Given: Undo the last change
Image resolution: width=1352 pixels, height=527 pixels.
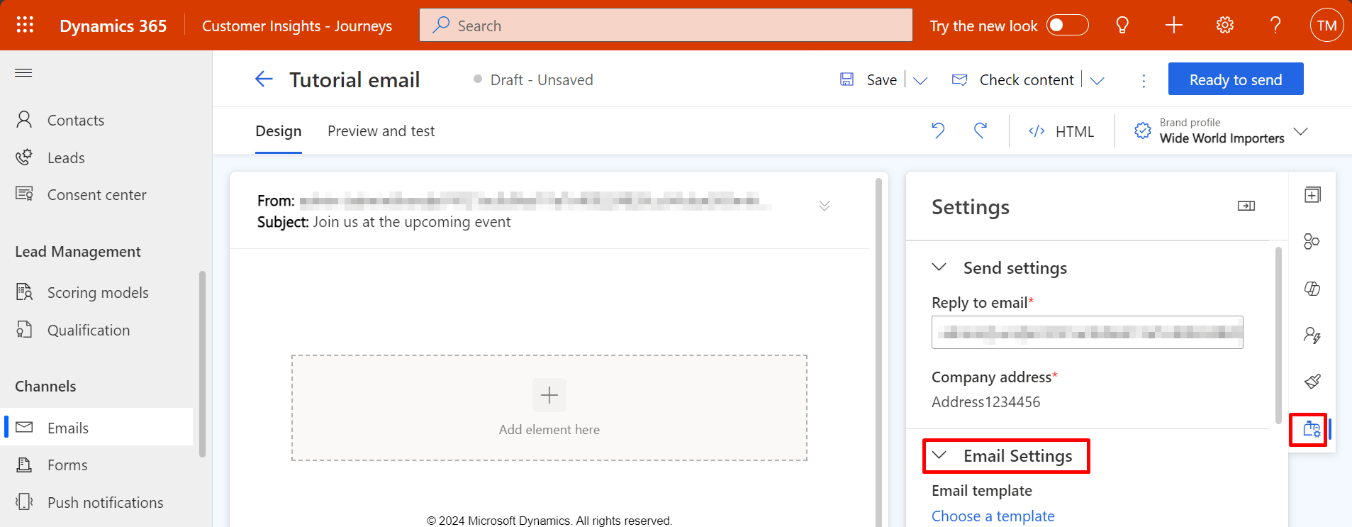Looking at the screenshot, I should click(938, 131).
